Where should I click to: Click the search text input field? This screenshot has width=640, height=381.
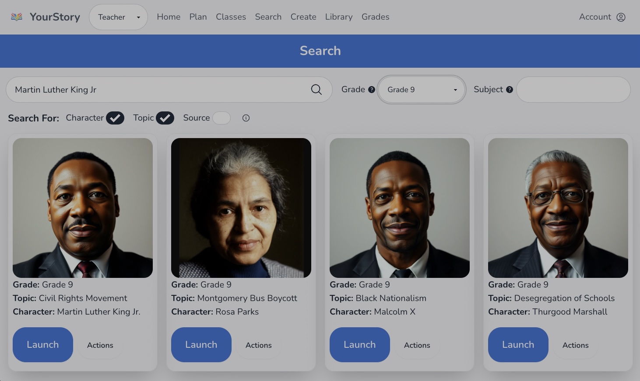pyautogui.click(x=158, y=90)
